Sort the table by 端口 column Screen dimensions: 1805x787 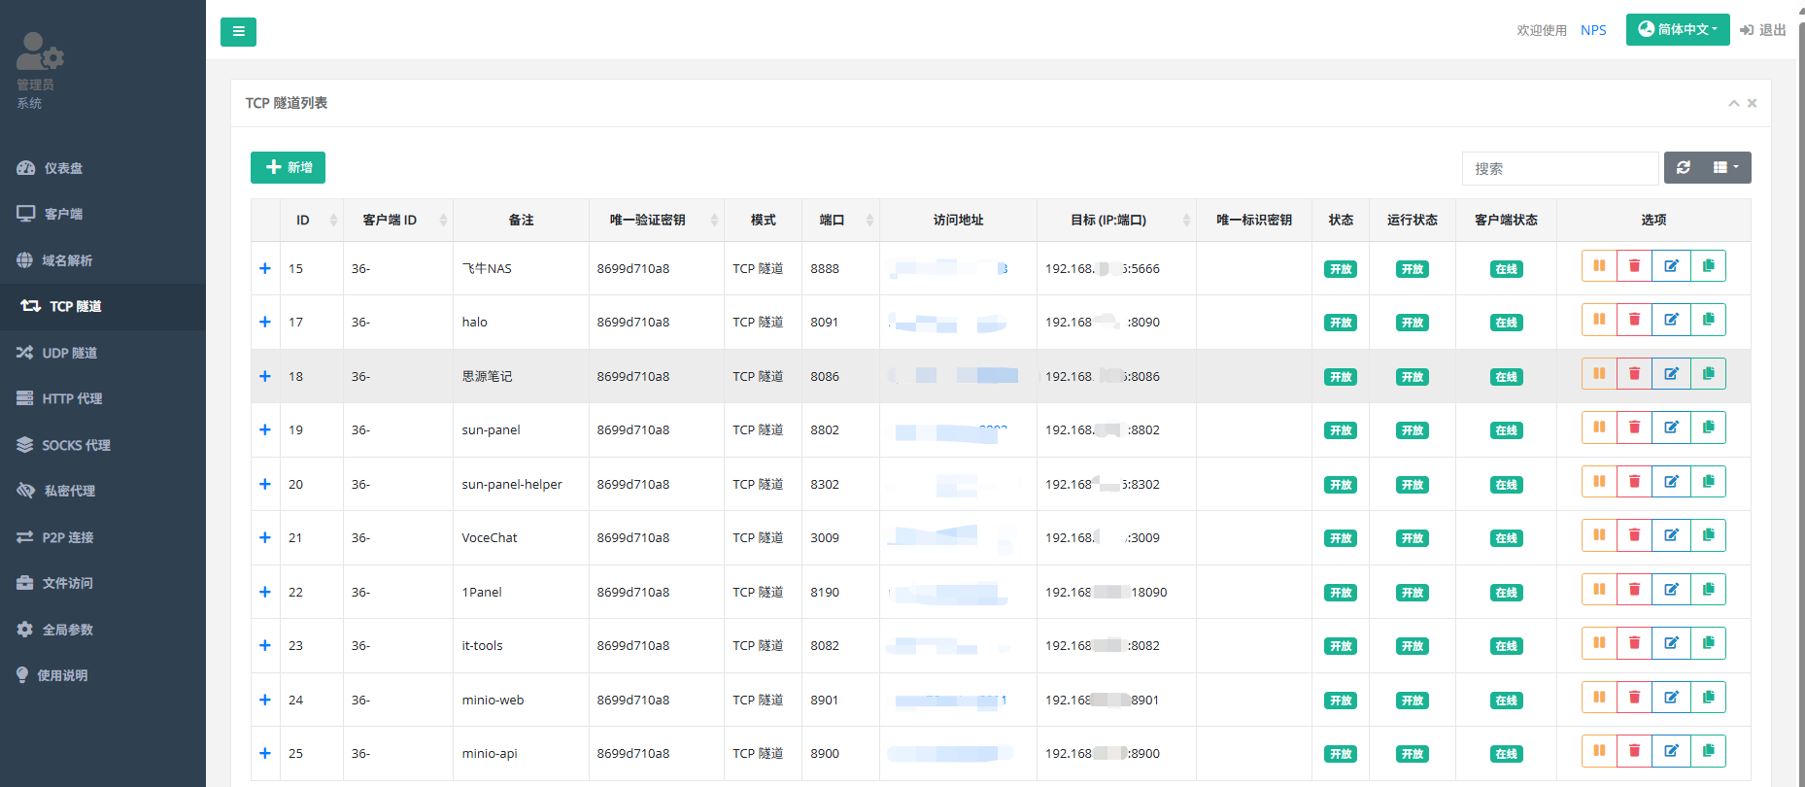[840, 221]
